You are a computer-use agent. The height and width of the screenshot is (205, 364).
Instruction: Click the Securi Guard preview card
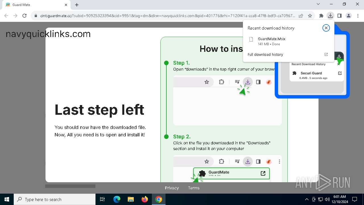pos(317,75)
